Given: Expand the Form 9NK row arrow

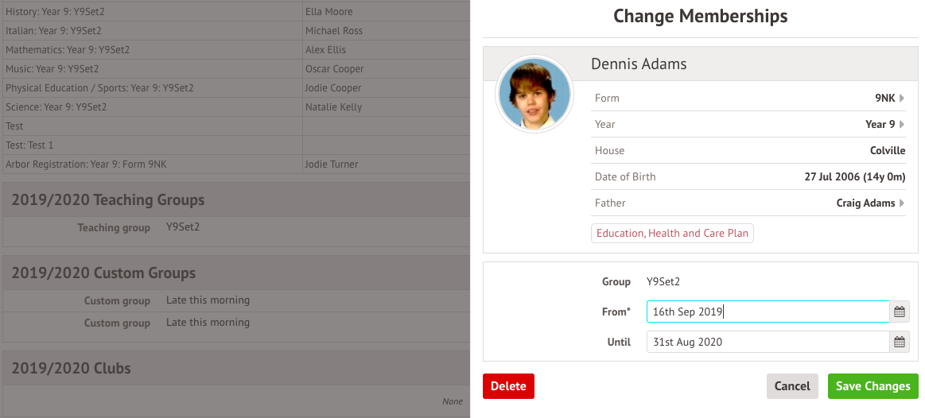Looking at the screenshot, I should coord(902,99).
